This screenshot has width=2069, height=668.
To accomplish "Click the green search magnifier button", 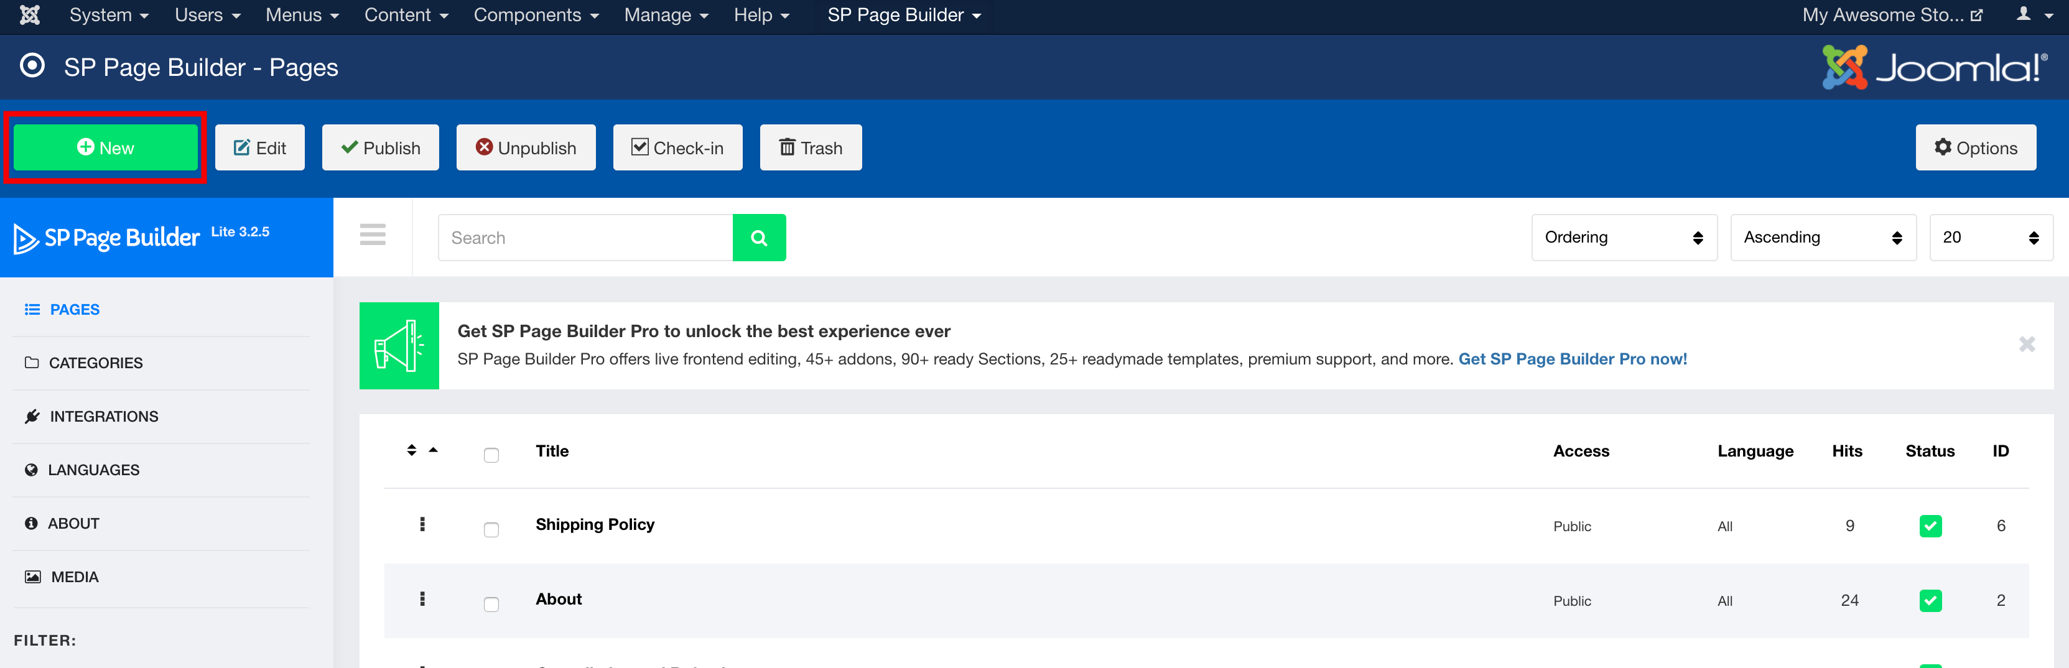I will [x=759, y=238].
